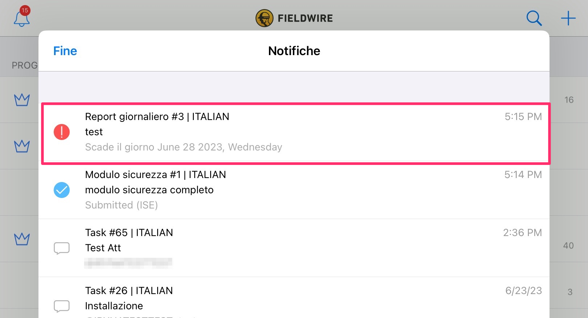Click the Notifiche title header
The image size is (588, 318).
294,51
